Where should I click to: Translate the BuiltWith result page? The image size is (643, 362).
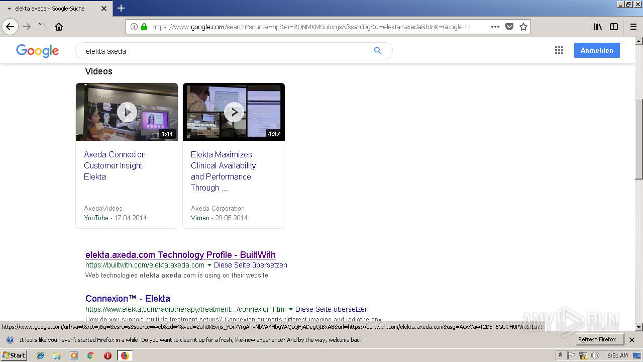tap(251, 265)
